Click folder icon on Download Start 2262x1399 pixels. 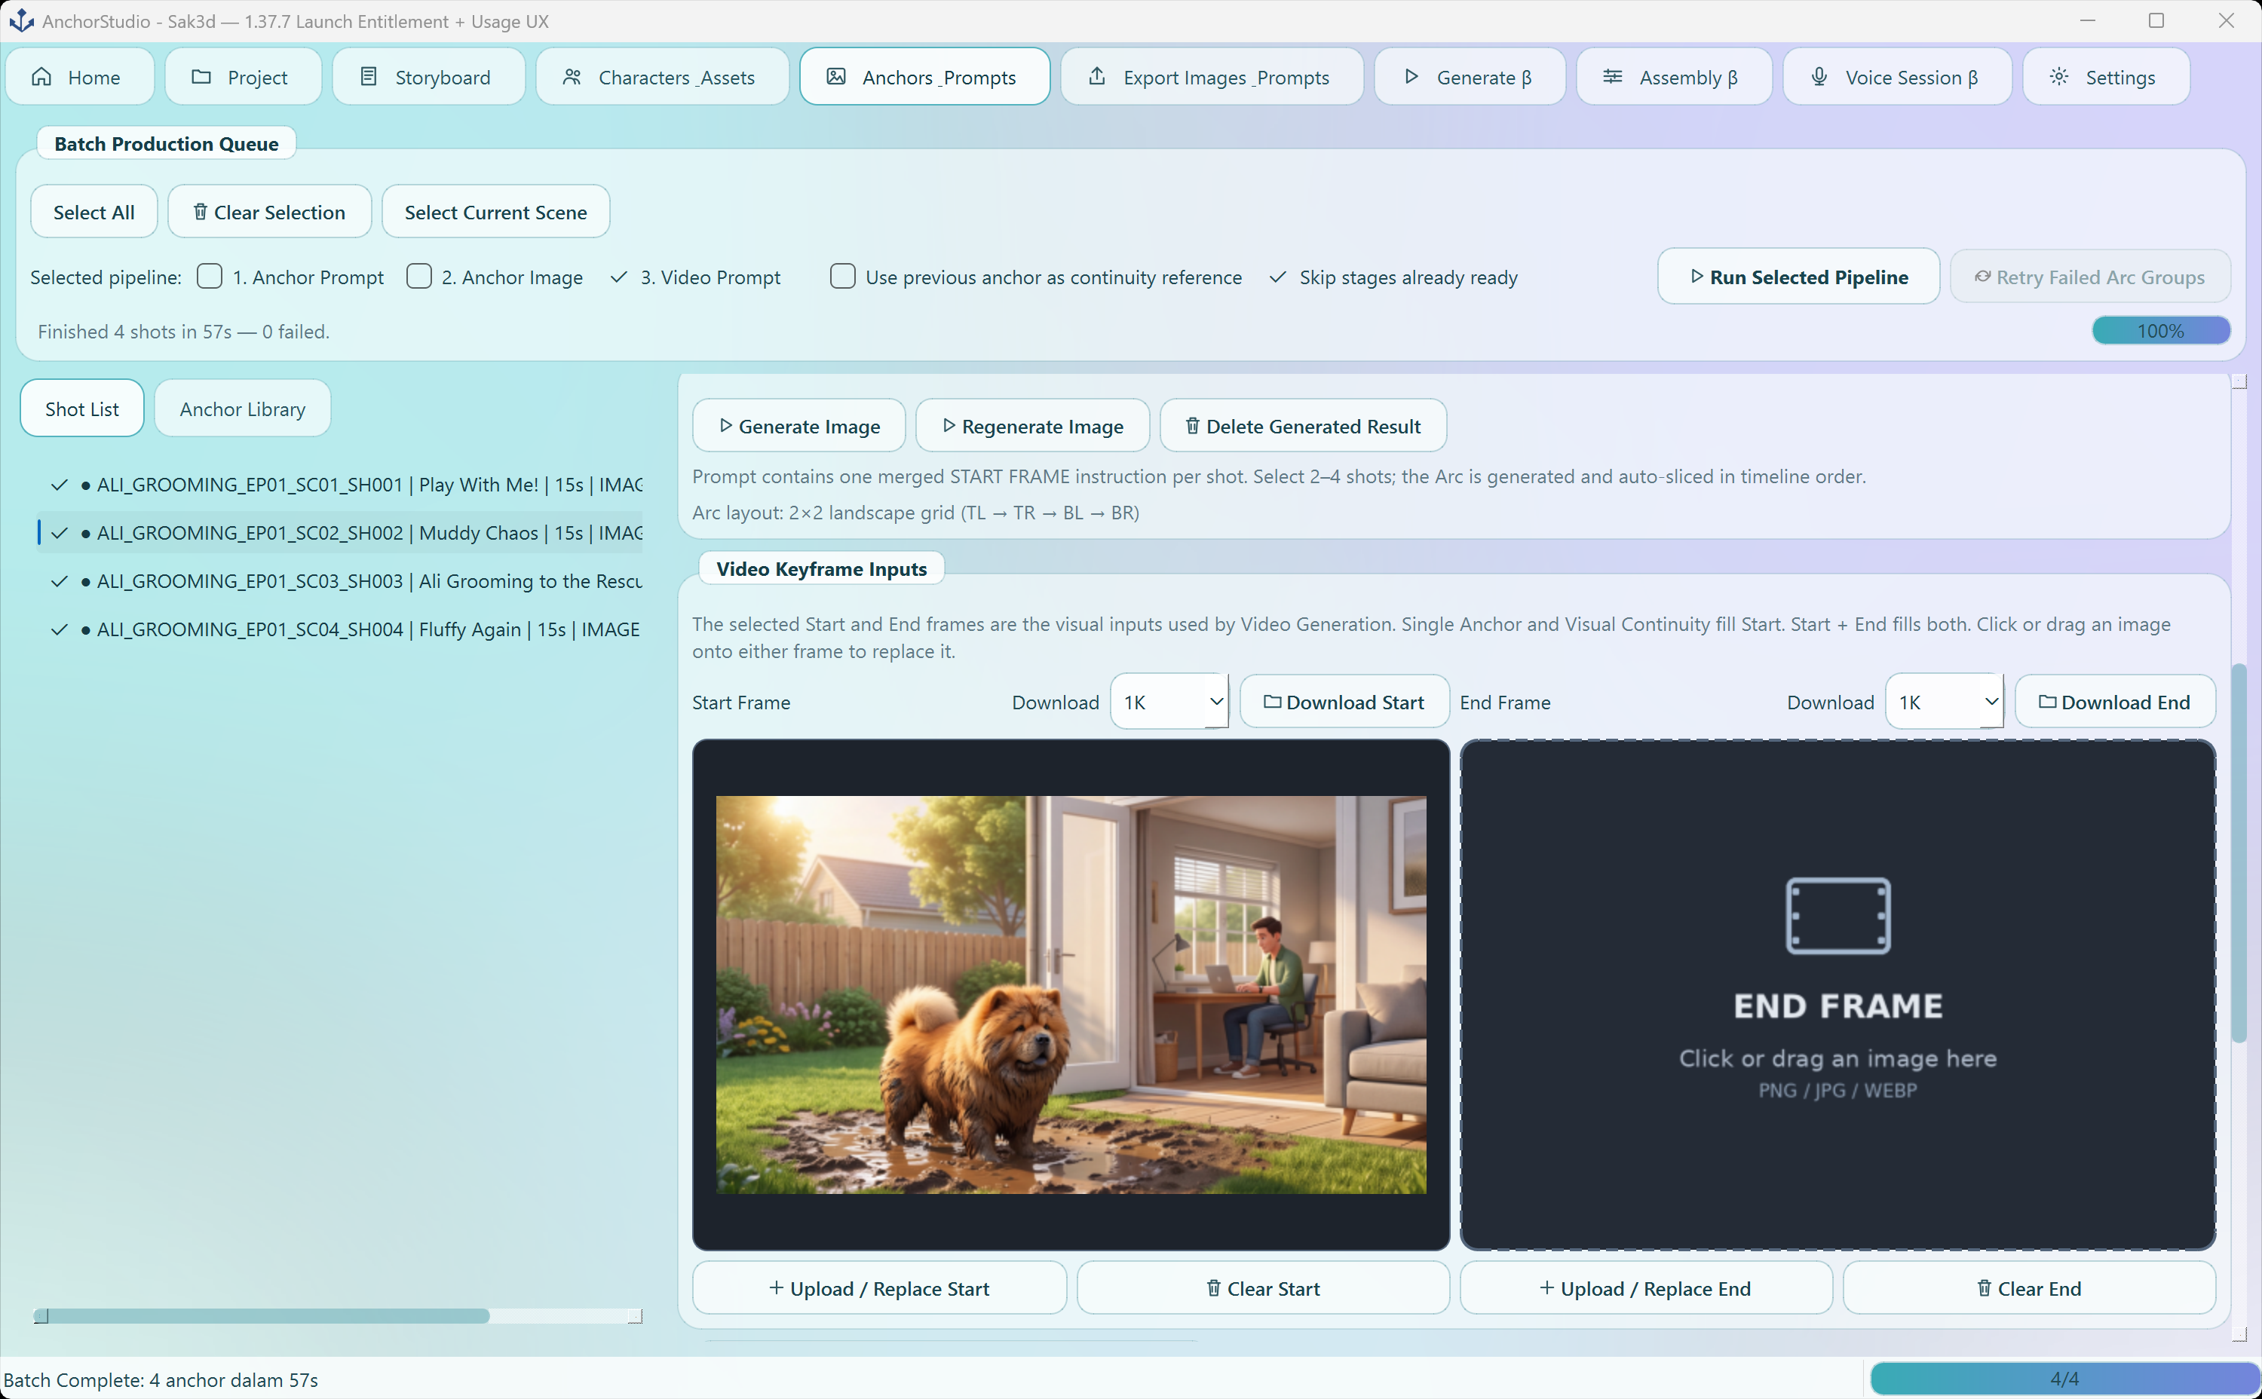click(x=1273, y=703)
